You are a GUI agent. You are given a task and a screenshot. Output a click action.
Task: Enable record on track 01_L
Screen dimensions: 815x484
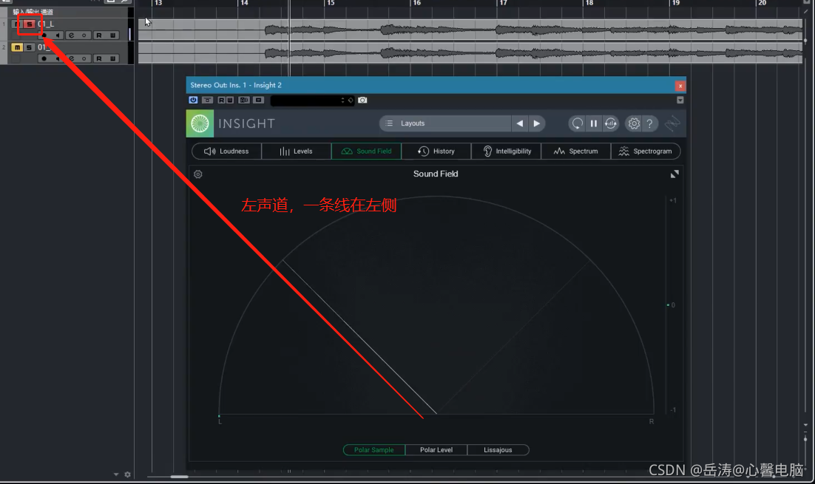click(x=44, y=35)
